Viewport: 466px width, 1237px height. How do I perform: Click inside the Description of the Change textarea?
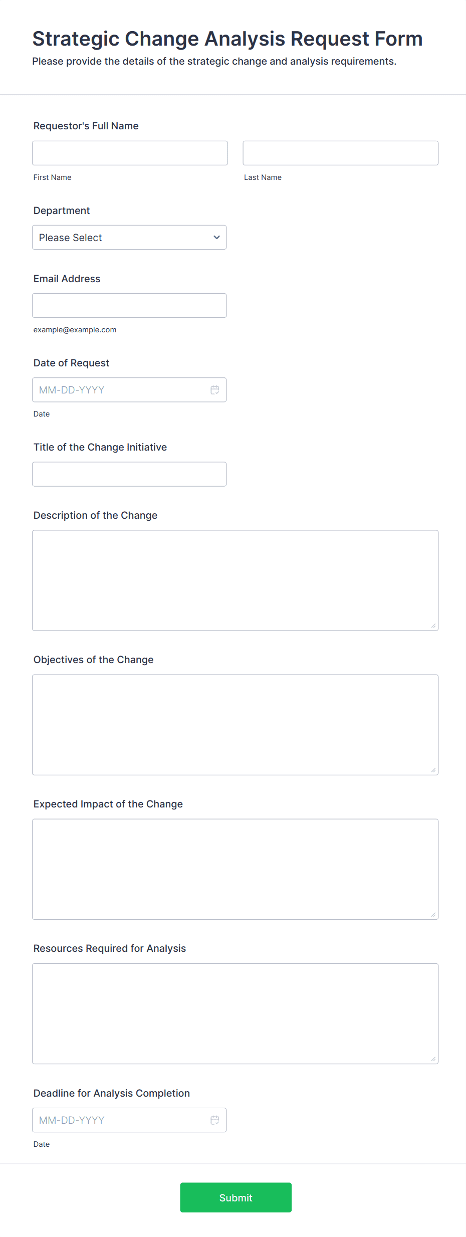pos(235,580)
